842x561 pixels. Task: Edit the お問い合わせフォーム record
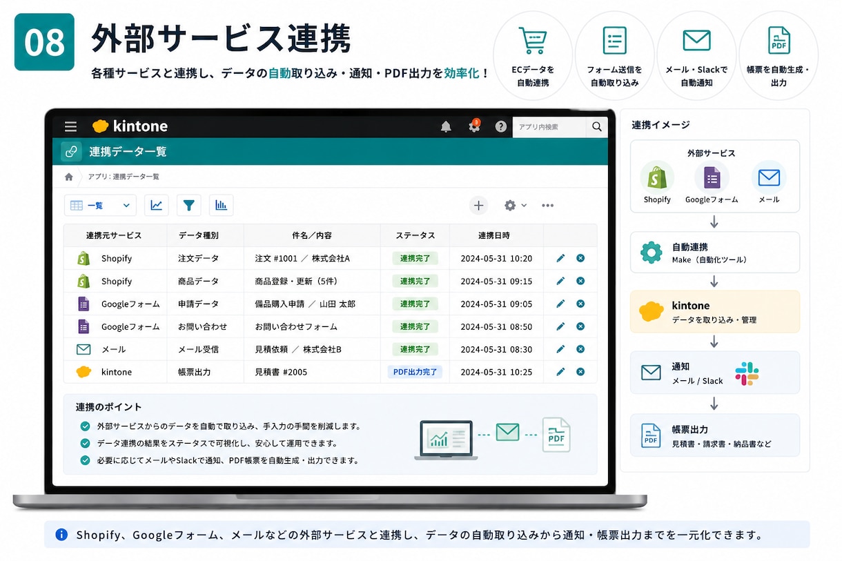560,326
